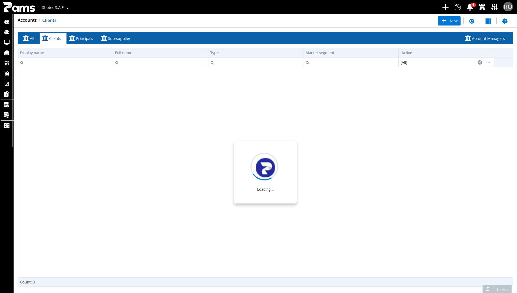The width and height of the screenshot is (517, 293).
Task: Click the plus icon in top bar
Action: pos(445,7)
